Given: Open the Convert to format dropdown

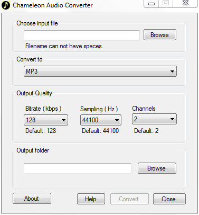Looking at the screenshot, I should [x=100, y=71].
